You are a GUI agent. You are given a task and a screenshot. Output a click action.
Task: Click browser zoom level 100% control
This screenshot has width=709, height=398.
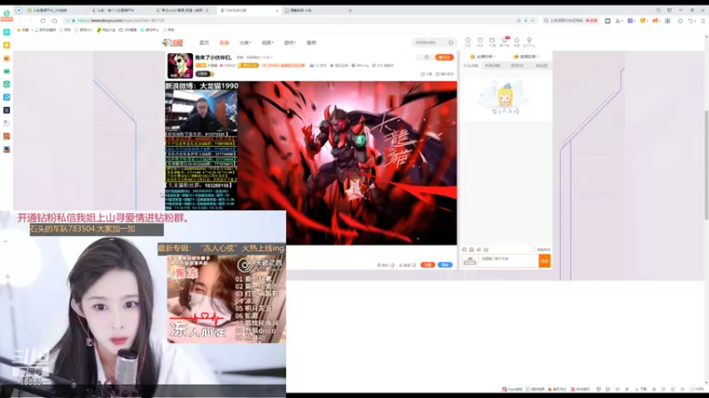click(x=697, y=389)
